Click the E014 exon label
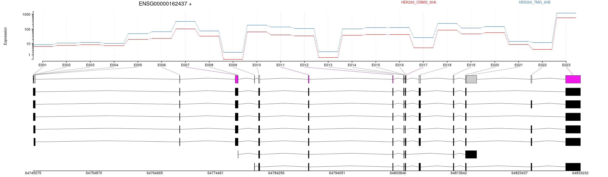The height and width of the screenshot is (177, 608). (352, 65)
